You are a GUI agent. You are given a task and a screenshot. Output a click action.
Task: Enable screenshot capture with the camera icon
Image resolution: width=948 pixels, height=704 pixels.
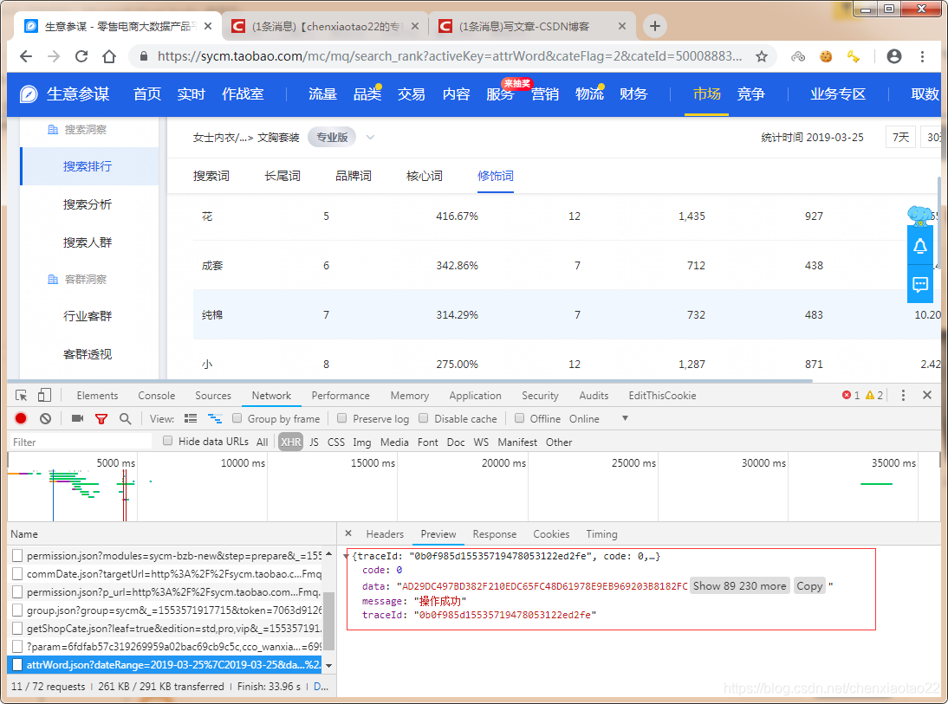(x=77, y=418)
